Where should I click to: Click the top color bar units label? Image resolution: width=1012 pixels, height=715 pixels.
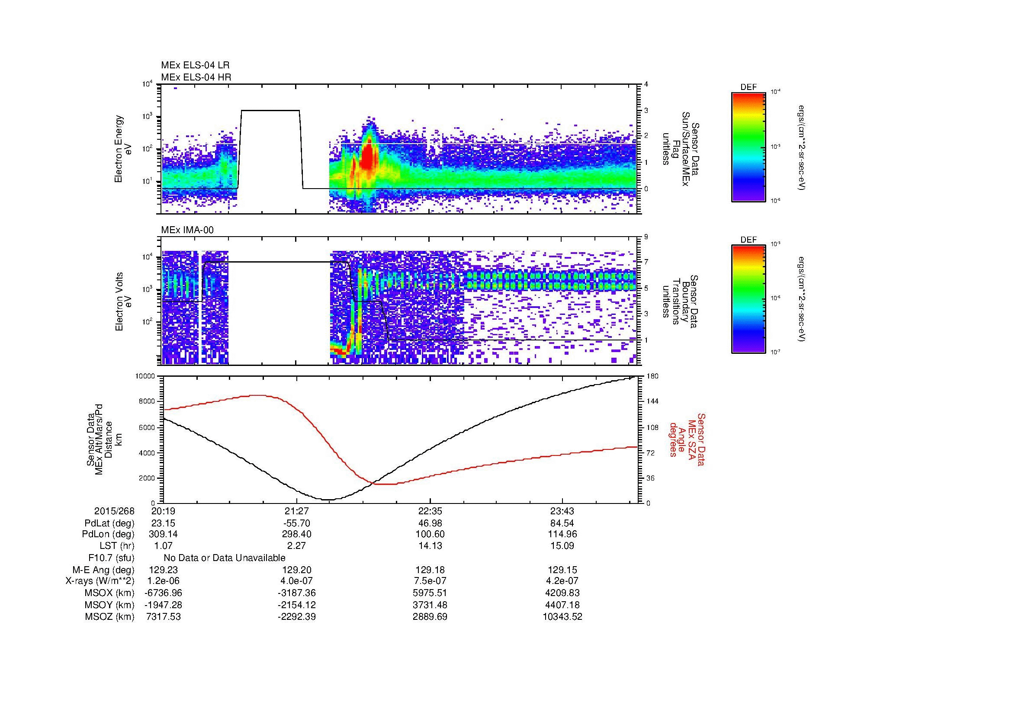point(802,147)
